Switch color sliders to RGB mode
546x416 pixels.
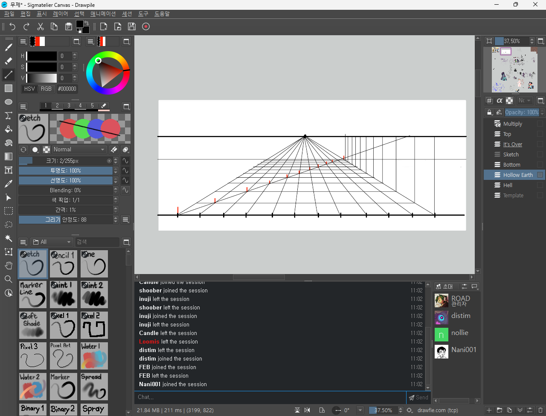coord(46,89)
